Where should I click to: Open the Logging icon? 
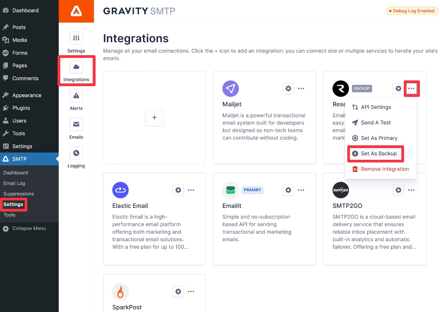76,153
